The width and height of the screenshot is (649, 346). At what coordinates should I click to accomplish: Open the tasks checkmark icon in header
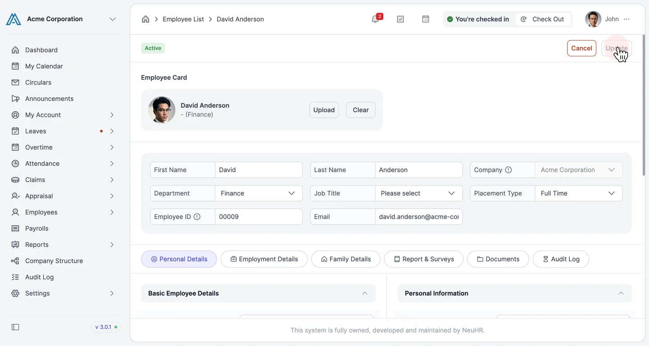click(400, 19)
